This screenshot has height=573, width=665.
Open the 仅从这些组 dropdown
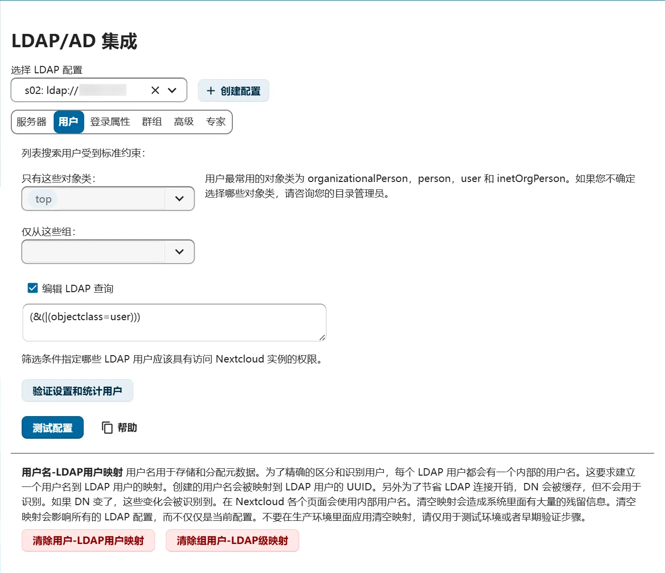[178, 251]
